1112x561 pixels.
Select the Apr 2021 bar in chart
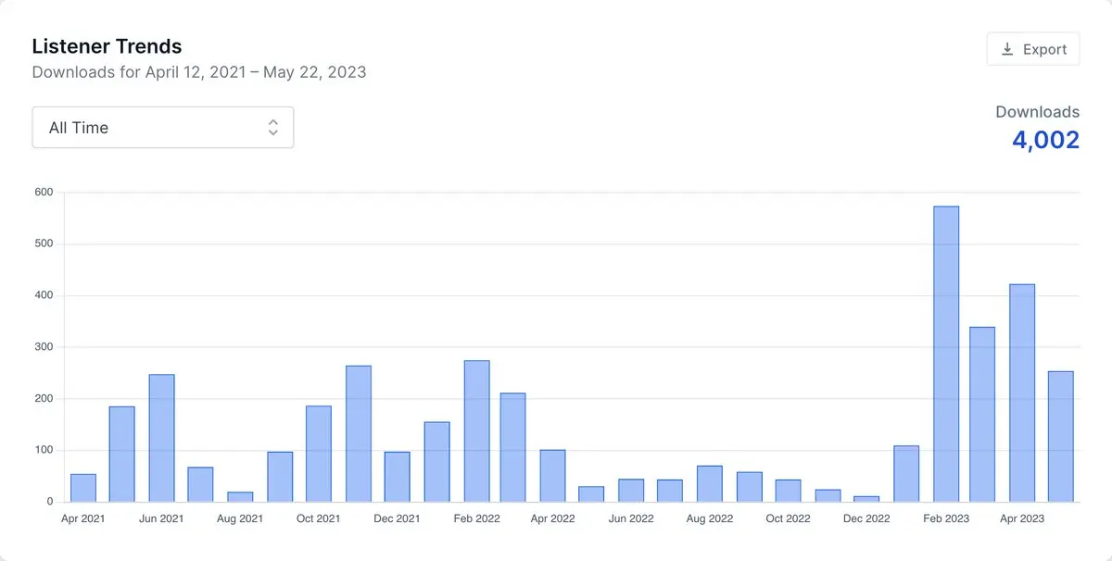[x=83, y=488]
